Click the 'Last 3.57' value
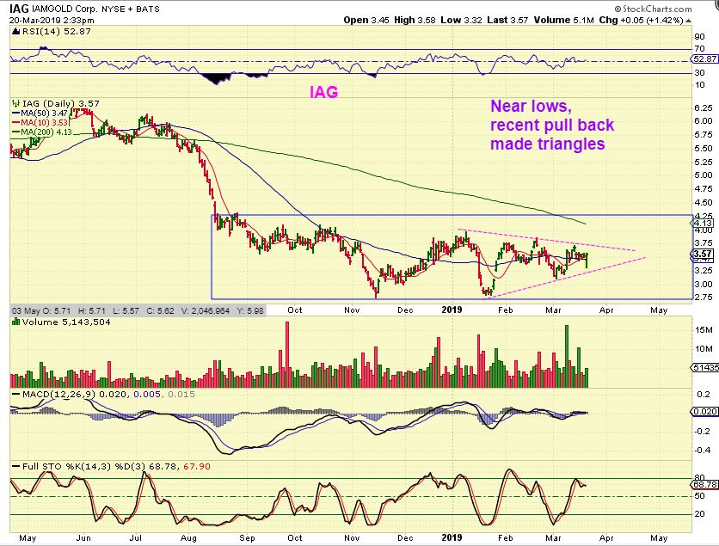 tap(507, 20)
